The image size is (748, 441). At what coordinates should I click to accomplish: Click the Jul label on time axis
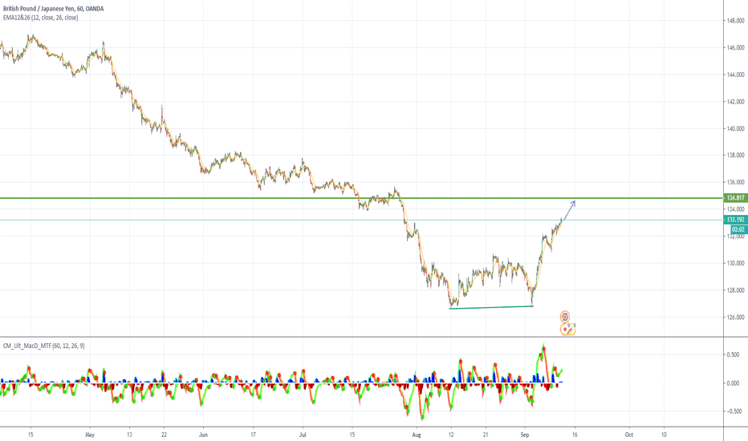point(303,435)
